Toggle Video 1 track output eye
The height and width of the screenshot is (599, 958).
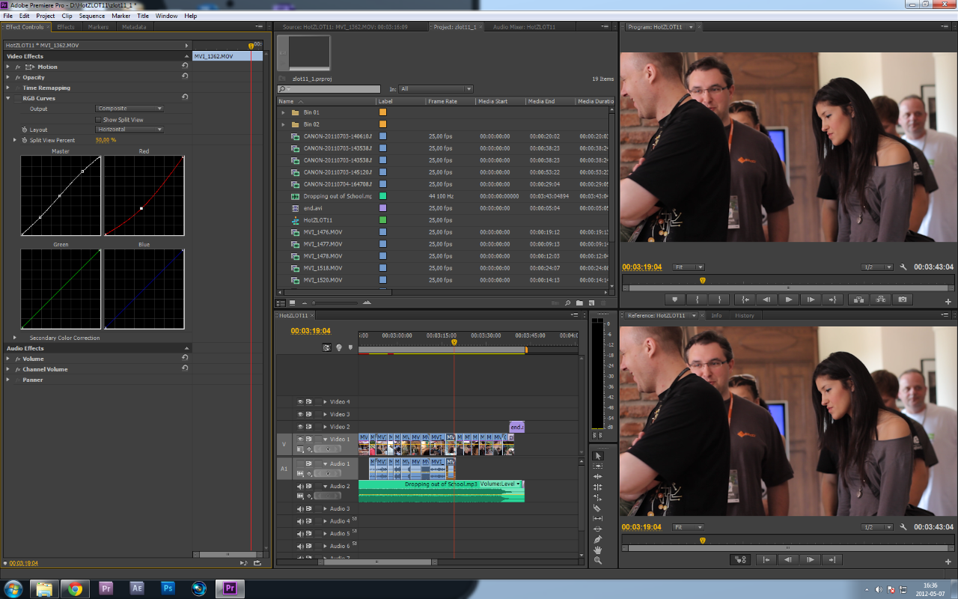(x=300, y=439)
